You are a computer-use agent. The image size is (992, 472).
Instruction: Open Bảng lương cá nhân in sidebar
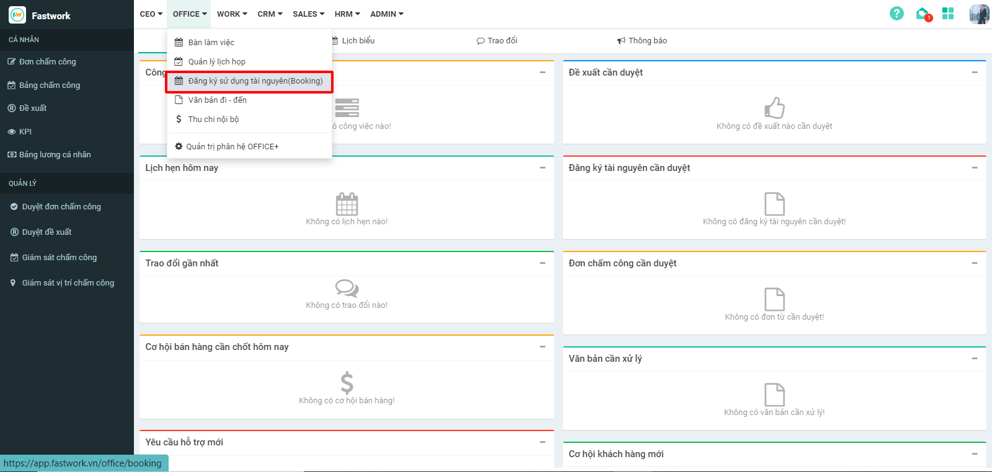click(55, 155)
